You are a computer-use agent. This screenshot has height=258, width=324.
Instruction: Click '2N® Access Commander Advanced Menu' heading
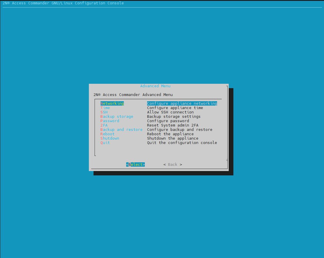[133, 95]
